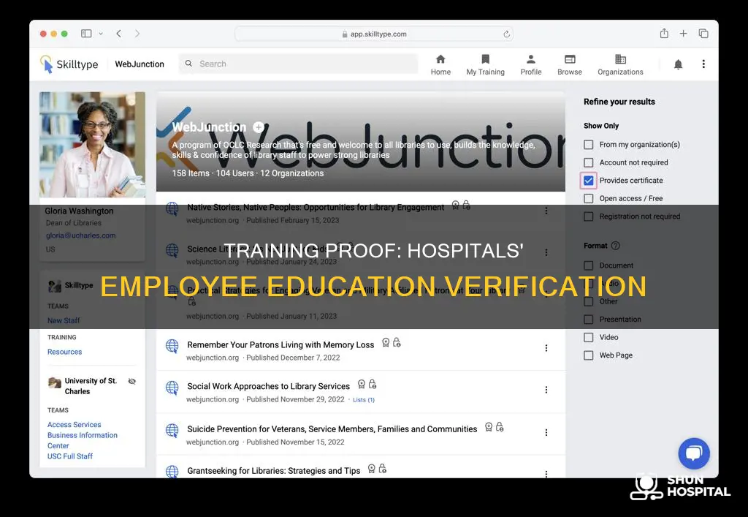
Task: Open the Profile person icon
Action: click(x=530, y=59)
